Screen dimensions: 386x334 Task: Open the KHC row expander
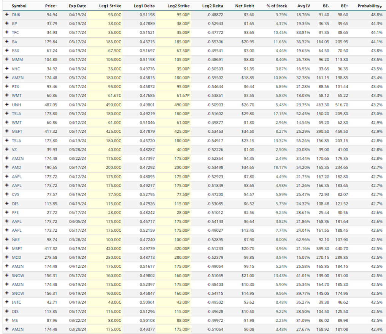pyautogui.click(x=7, y=69)
